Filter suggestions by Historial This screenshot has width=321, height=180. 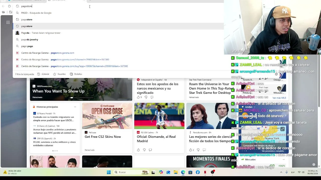[x=43, y=74]
